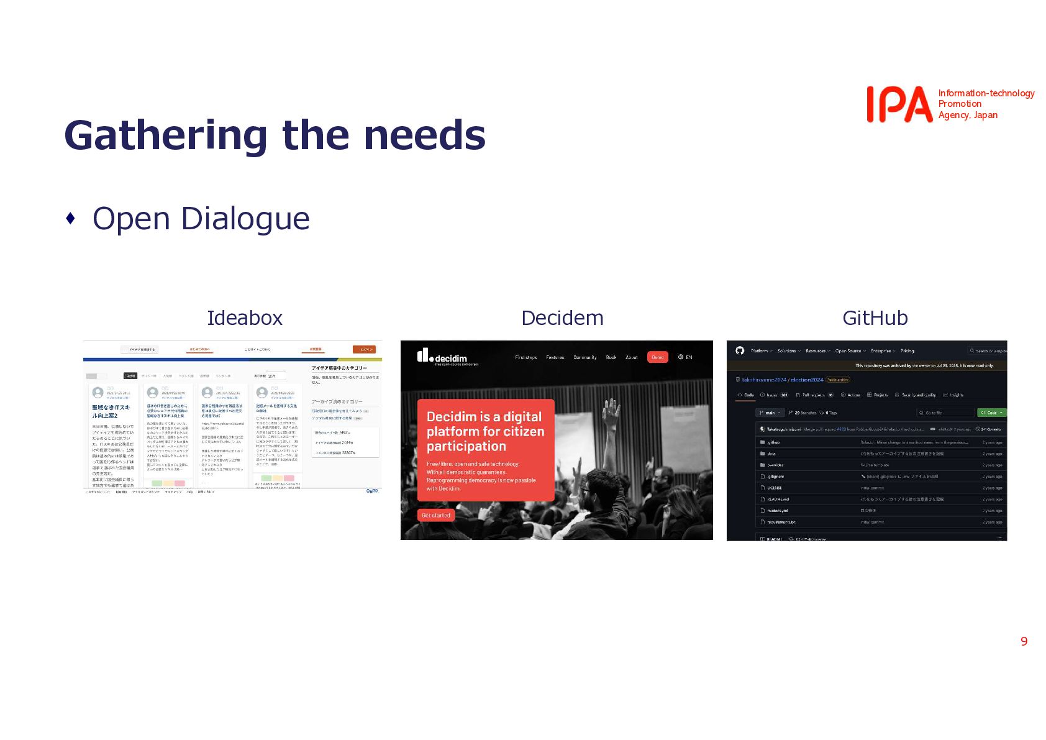Click the IPA logo on the slide
Screen dimensions: 1046x740
tap(899, 104)
